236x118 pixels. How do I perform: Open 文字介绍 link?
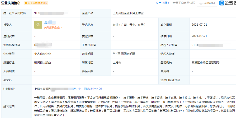point(163,3)
